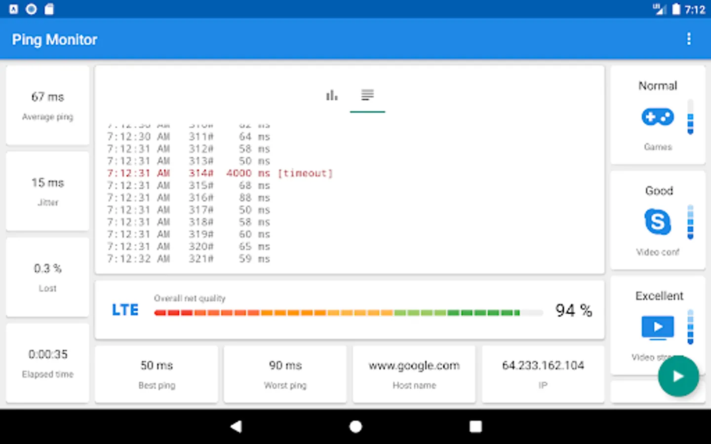Click the overall net quality bar
Screen dimensions: 711x444
tap(348, 312)
